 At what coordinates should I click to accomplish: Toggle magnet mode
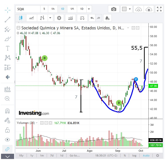pos(7,111)
